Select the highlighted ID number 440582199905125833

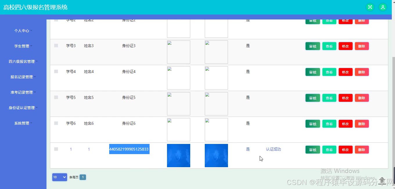click(129, 149)
